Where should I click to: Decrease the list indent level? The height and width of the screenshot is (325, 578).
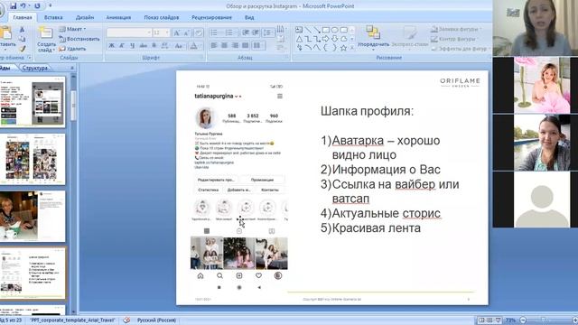pos(246,32)
